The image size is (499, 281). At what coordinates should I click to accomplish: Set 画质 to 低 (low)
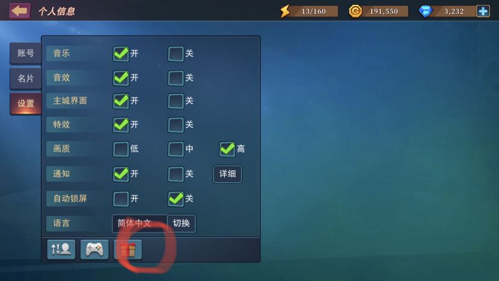(x=121, y=149)
